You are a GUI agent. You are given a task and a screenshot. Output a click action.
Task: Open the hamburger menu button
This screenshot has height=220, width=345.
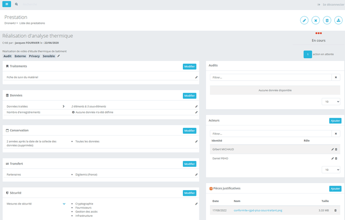[x=7, y=4]
